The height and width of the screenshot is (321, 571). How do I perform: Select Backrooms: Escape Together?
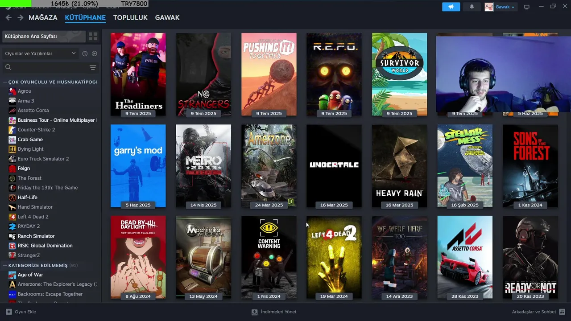pyautogui.click(x=50, y=294)
